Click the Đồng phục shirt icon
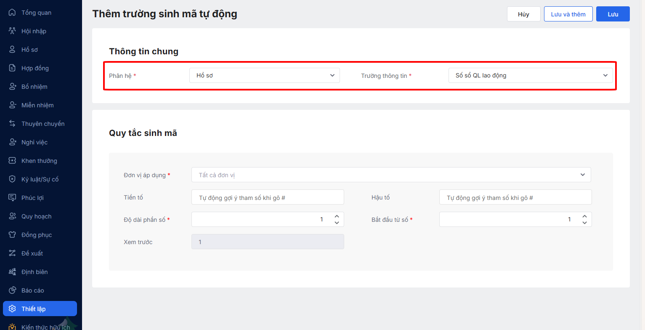The image size is (645, 330). (12, 235)
